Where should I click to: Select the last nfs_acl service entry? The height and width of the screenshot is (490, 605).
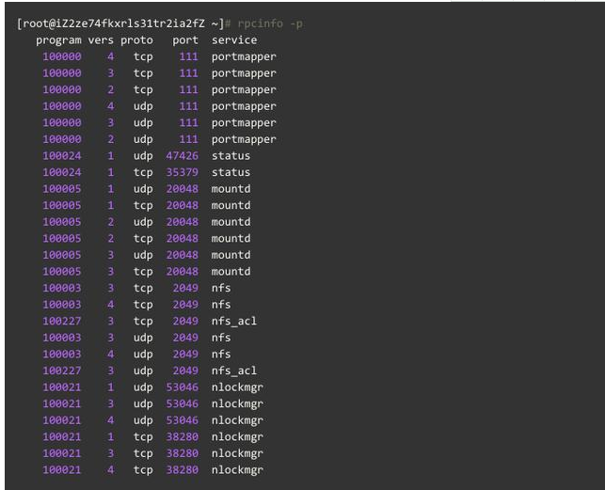pyautogui.click(x=234, y=371)
